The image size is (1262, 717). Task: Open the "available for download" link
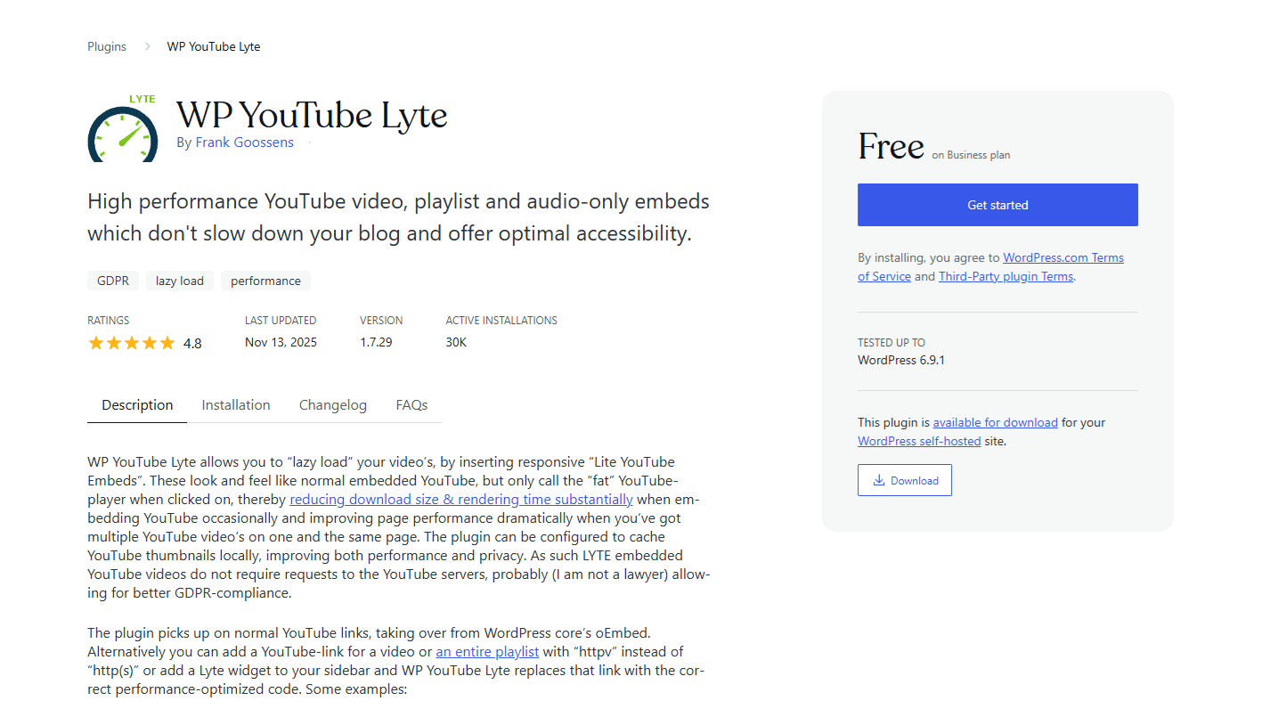pyautogui.click(x=995, y=421)
